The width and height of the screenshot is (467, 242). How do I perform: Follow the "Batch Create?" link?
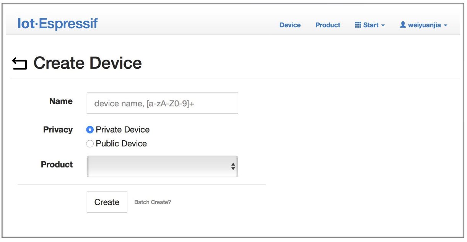[153, 202]
